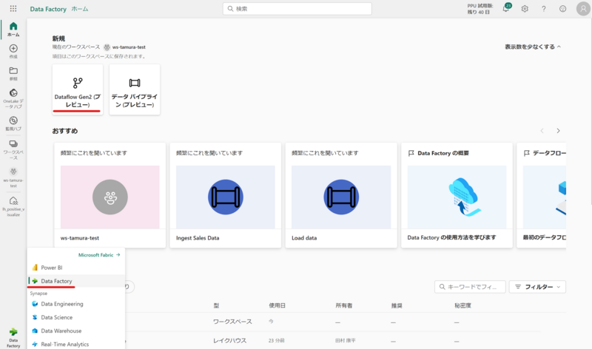Follow the Microsoft Fabric link in switcher
The height and width of the screenshot is (349, 592).
coord(99,255)
